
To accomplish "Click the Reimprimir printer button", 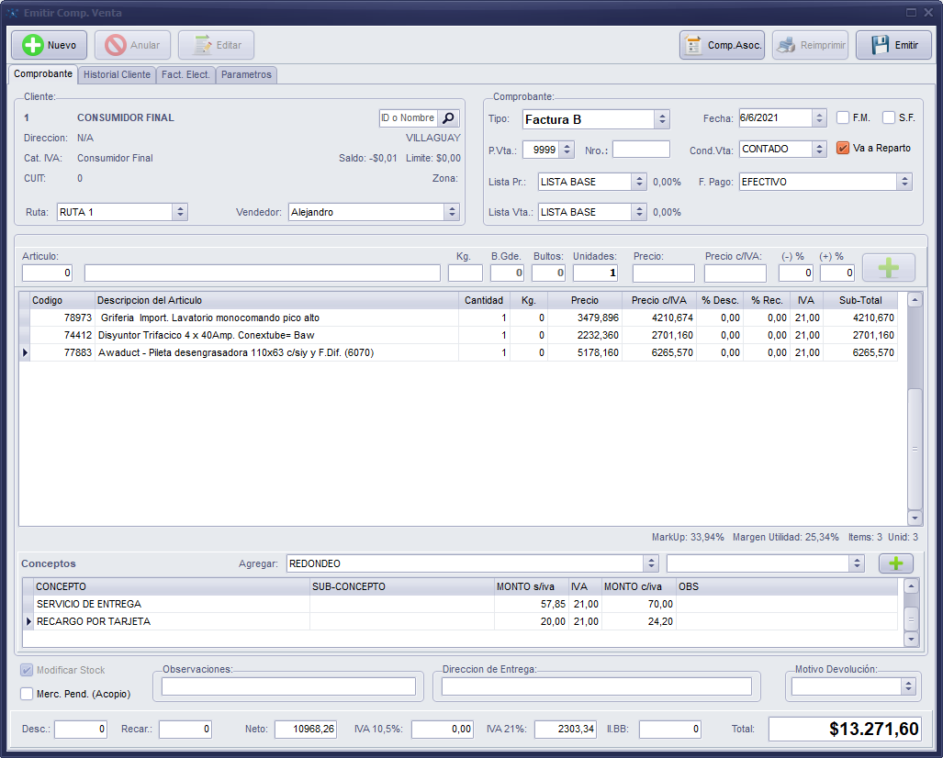I will click(x=810, y=45).
